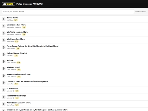Screen dimensions: 148x111
Task: Click the artist name Arena Ash
Action: 10,84
